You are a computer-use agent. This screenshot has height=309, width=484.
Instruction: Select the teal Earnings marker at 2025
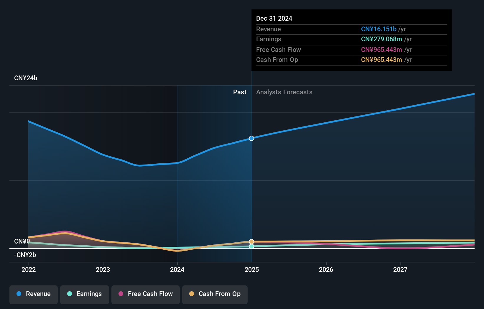coord(251,246)
